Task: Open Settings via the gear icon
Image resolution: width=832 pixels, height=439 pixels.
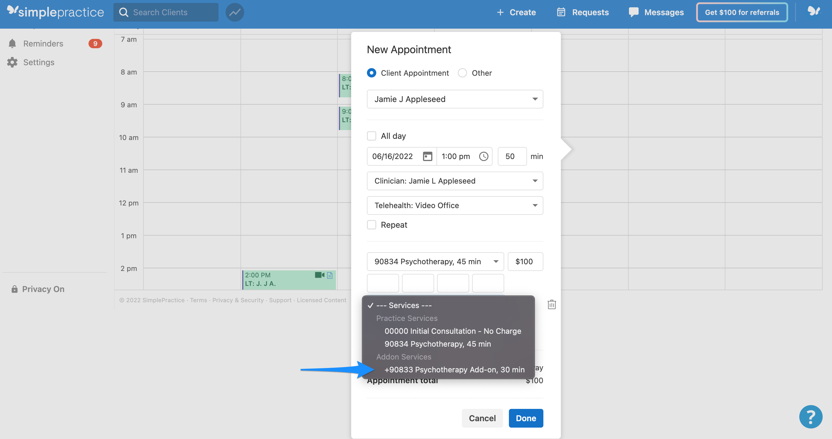Action: [x=12, y=62]
